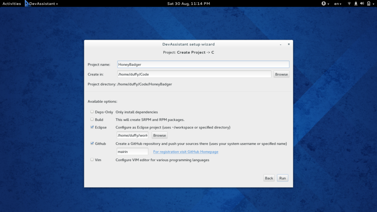Uncheck the Github option
377x212 pixels.
[92, 144]
